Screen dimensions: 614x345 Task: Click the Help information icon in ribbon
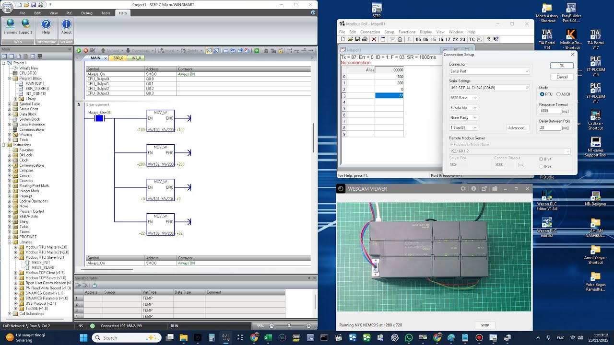click(x=46, y=26)
